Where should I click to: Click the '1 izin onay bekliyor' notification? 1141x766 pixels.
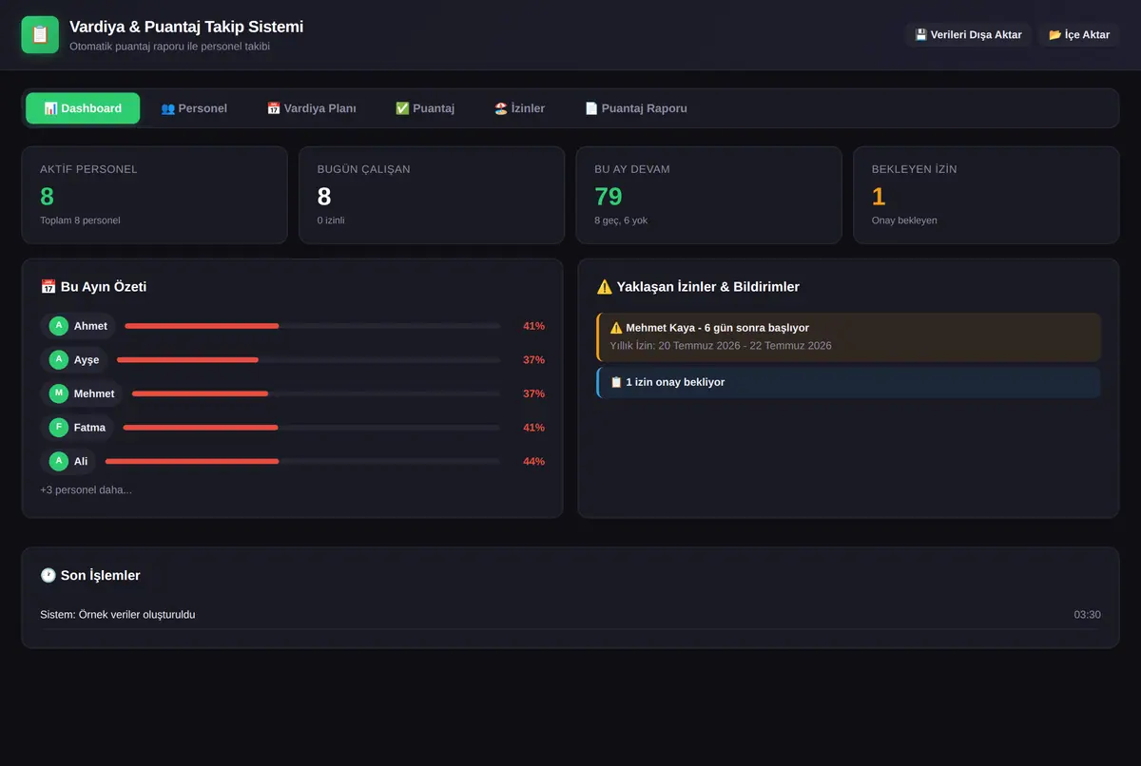tap(849, 382)
